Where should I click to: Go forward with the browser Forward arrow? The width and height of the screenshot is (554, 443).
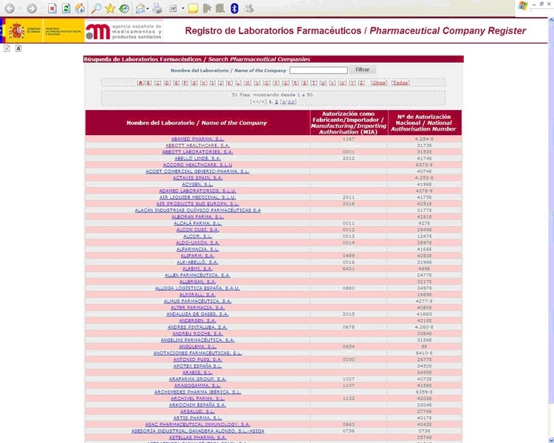coord(32,8)
